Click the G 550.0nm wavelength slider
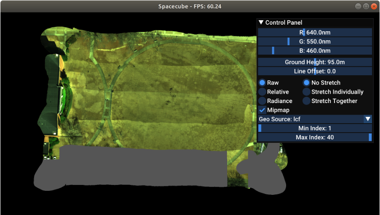 point(315,41)
